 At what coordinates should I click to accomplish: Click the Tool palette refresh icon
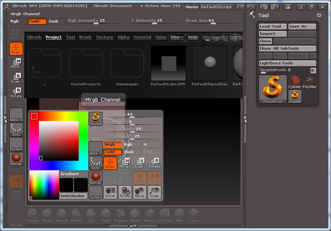319,15
